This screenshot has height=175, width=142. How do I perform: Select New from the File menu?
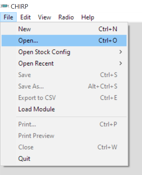(64, 29)
